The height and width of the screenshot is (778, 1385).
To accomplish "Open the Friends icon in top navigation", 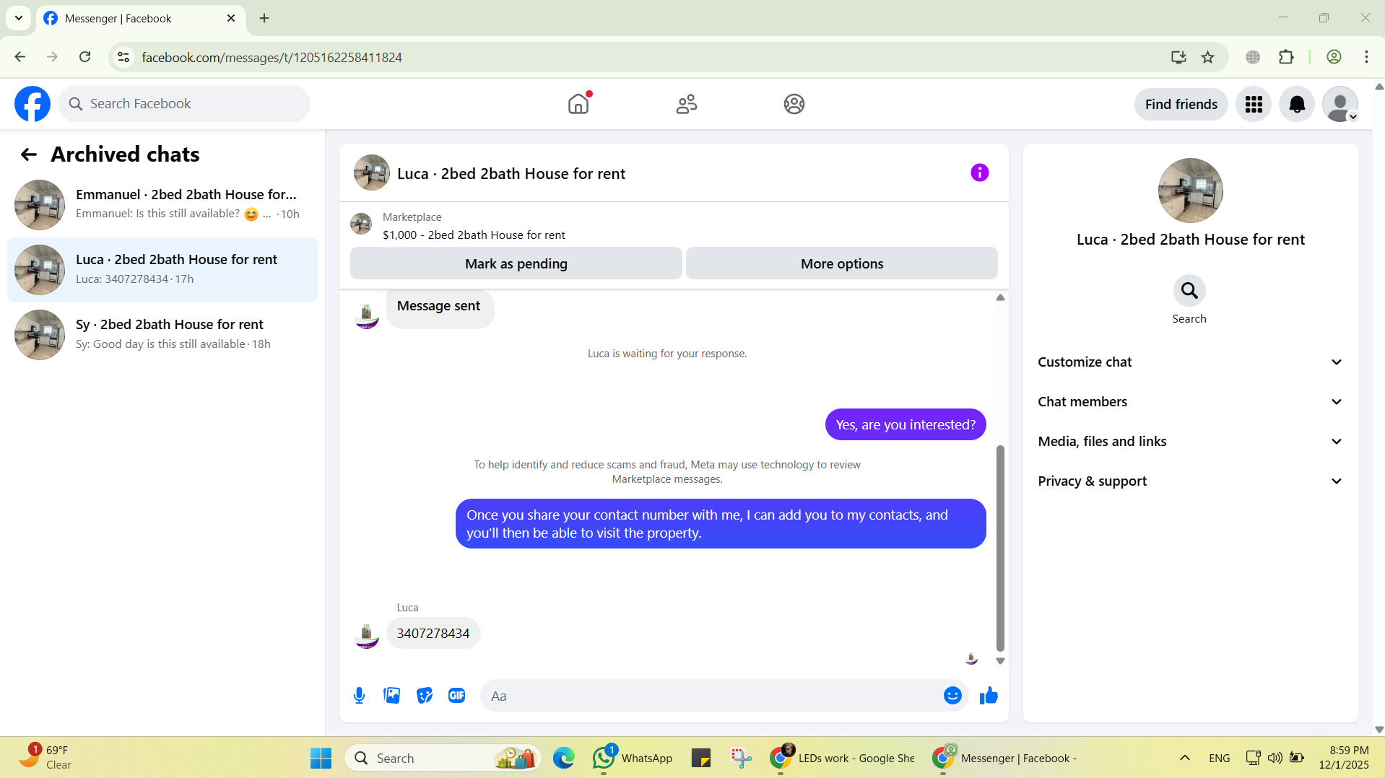I will pyautogui.click(x=687, y=104).
